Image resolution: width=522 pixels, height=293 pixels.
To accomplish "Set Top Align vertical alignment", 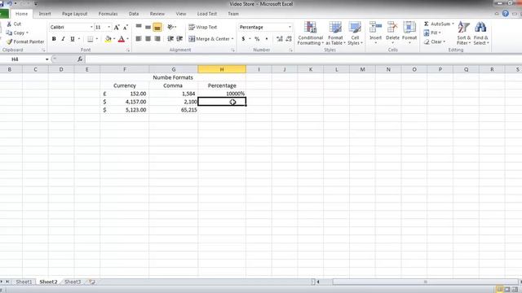I will [139, 27].
